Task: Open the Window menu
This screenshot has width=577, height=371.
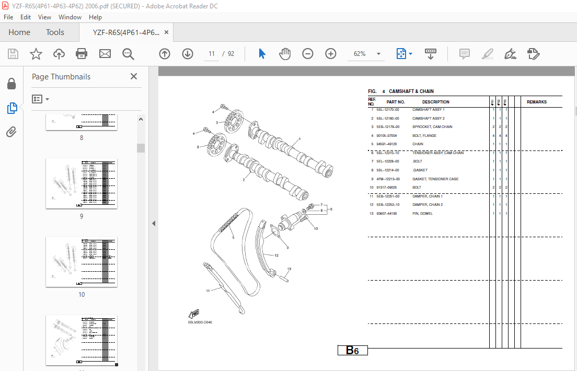Action: tap(70, 17)
